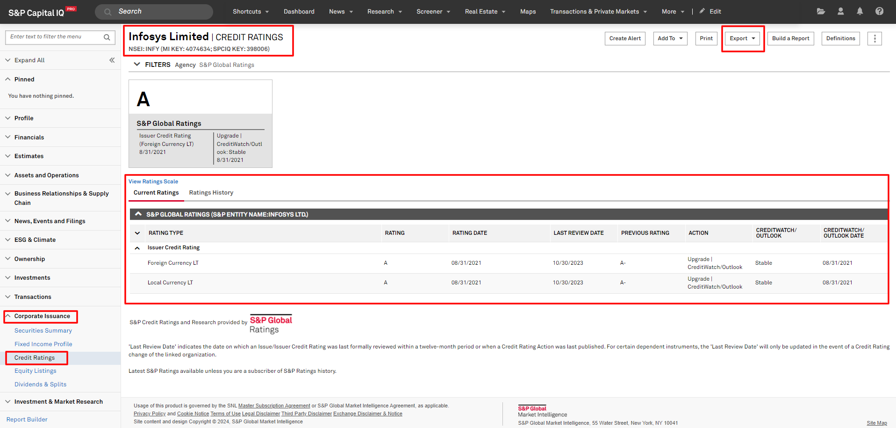Open the help question mark icon
This screenshot has height=428, width=896.
coord(879,11)
